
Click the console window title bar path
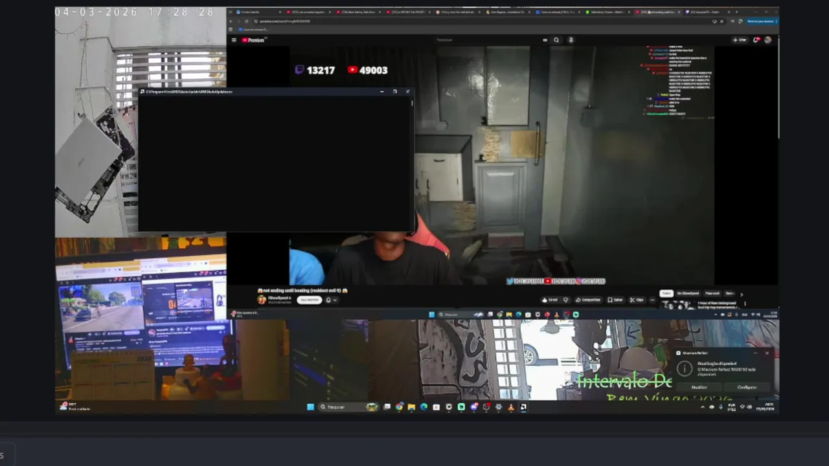coord(188,91)
